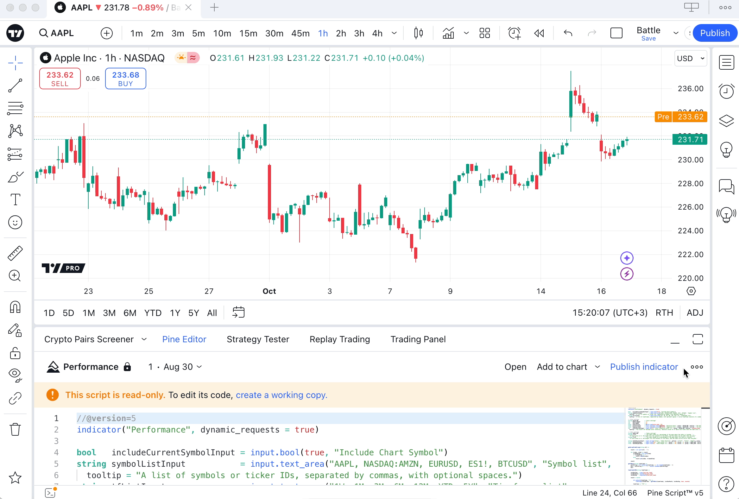Save the Battle layout
This screenshot has height=499, width=739.
(x=648, y=39)
